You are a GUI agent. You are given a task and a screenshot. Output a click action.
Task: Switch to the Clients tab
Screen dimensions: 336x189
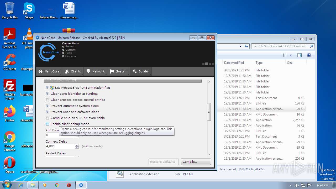coord(73,71)
